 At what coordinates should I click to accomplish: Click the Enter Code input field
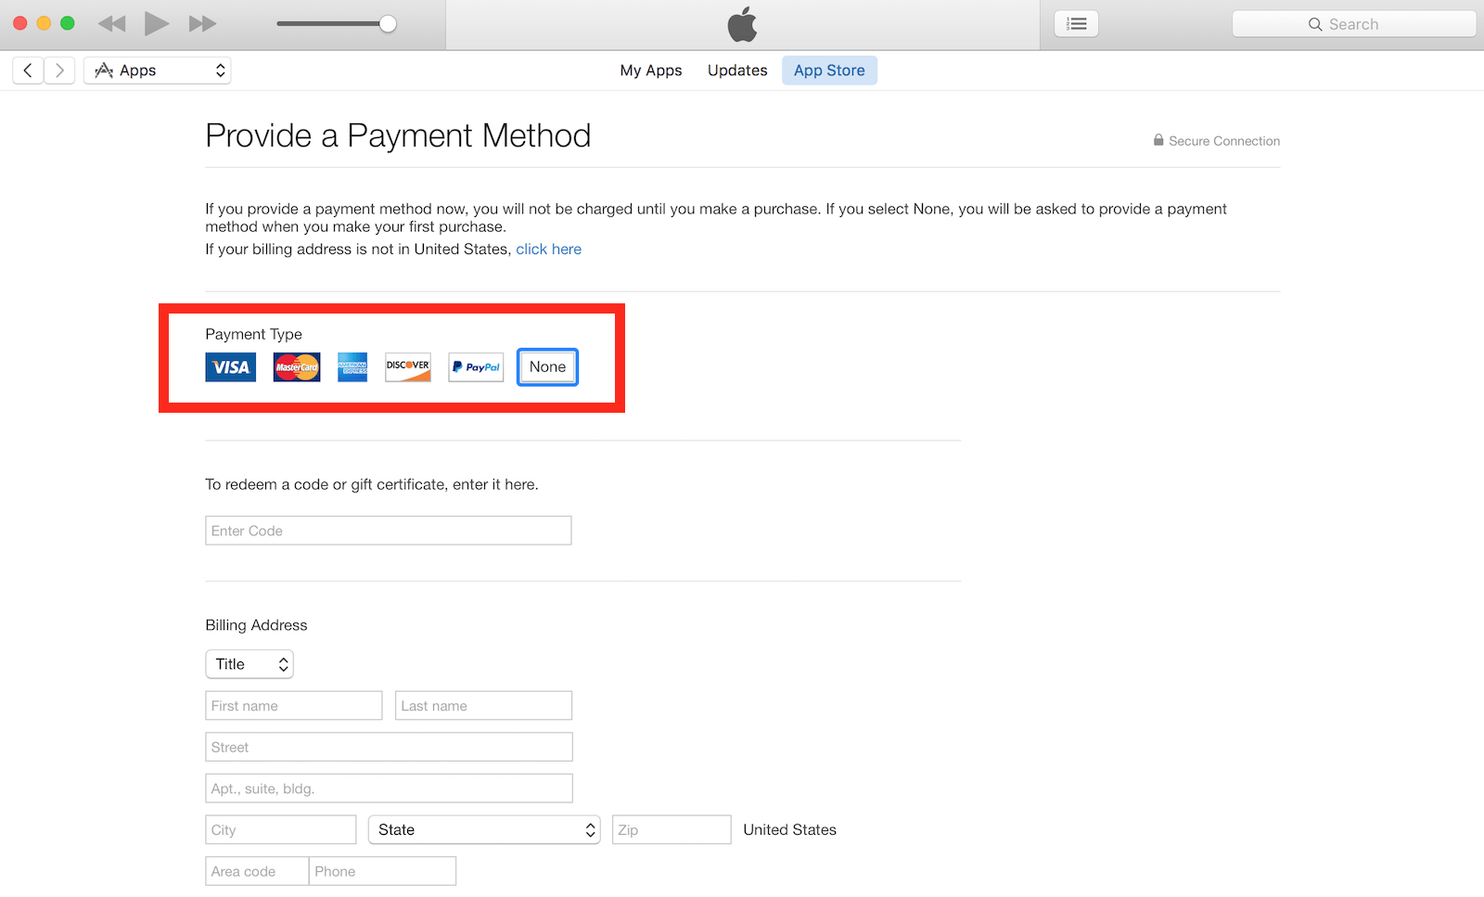tap(388, 531)
